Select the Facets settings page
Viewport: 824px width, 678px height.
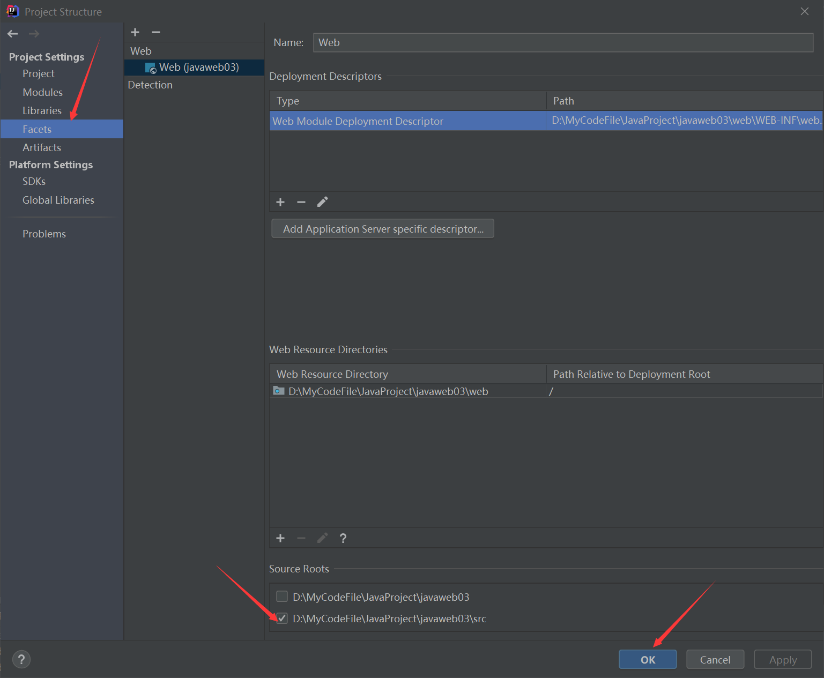(x=62, y=129)
